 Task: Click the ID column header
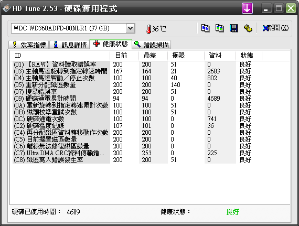click(60, 56)
